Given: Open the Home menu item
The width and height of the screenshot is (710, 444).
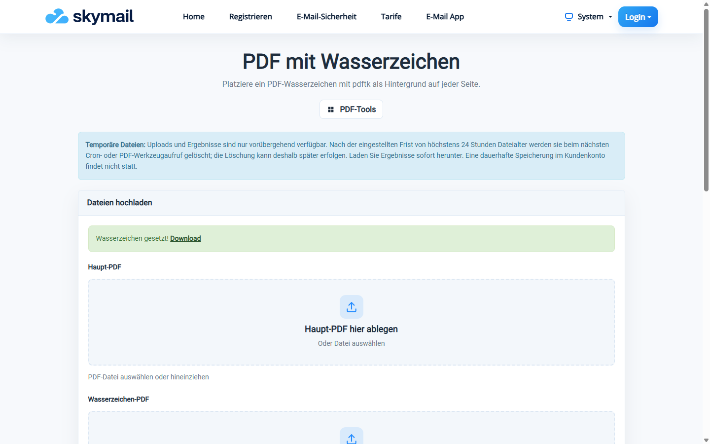Looking at the screenshot, I should pyautogui.click(x=193, y=17).
